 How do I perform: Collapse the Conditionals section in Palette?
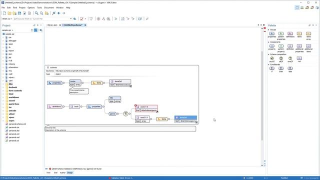point(269,64)
